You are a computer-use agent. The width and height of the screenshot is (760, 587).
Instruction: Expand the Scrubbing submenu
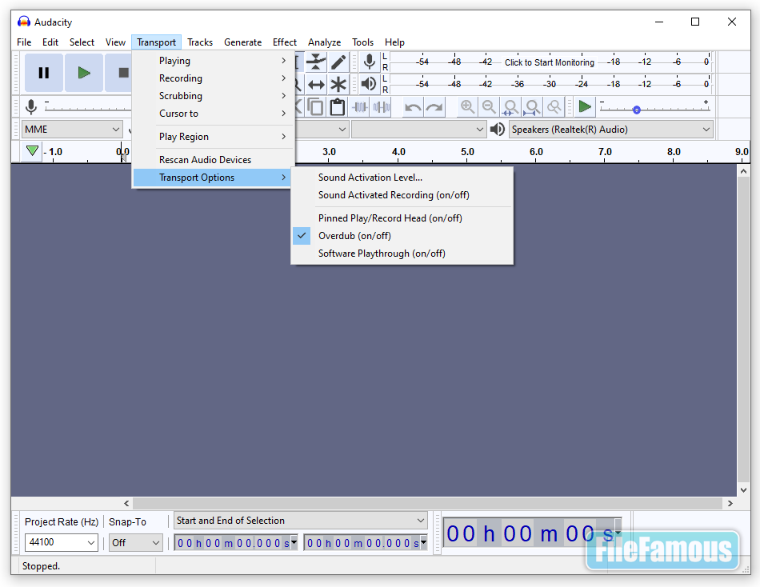pyautogui.click(x=214, y=95)
